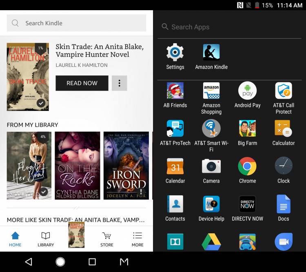Tap Android home circle button
The width and height of the screenshot is (306, 272).
60,262
